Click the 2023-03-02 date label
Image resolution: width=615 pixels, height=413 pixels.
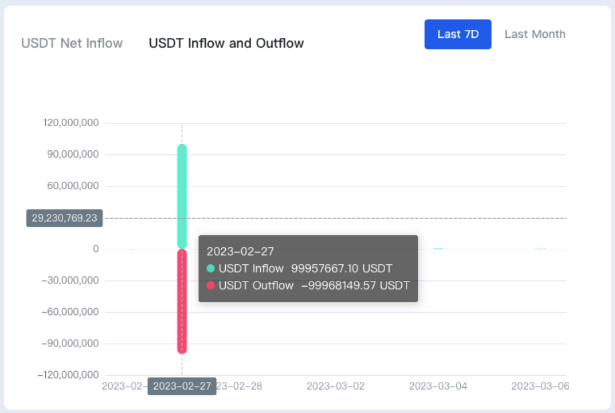tap(335, 386)
